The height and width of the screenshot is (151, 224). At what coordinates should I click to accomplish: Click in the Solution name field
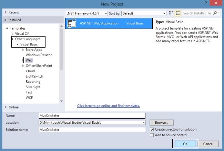(92, 130)
